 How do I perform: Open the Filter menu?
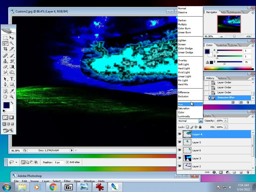(67, 181)
